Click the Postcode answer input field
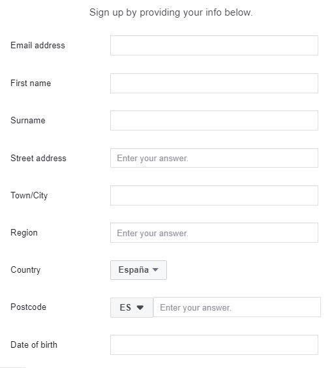Image resolution: width=332 pixels, height=368 pixels. point(237,307)
